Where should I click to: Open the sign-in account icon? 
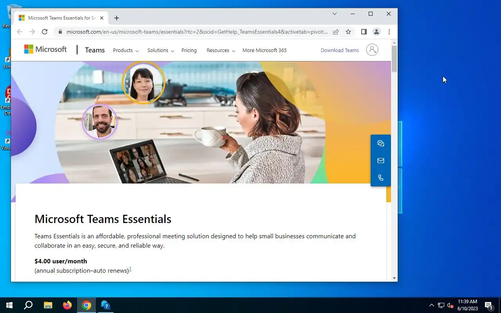(372, 50)
